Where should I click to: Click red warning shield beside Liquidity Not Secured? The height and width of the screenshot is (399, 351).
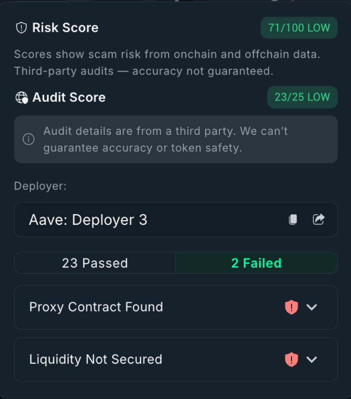[291, 360]
